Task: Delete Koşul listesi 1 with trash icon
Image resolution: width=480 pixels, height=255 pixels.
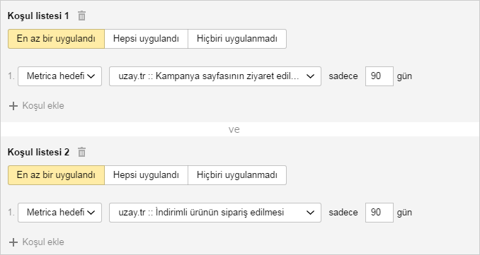Action: 81,16
